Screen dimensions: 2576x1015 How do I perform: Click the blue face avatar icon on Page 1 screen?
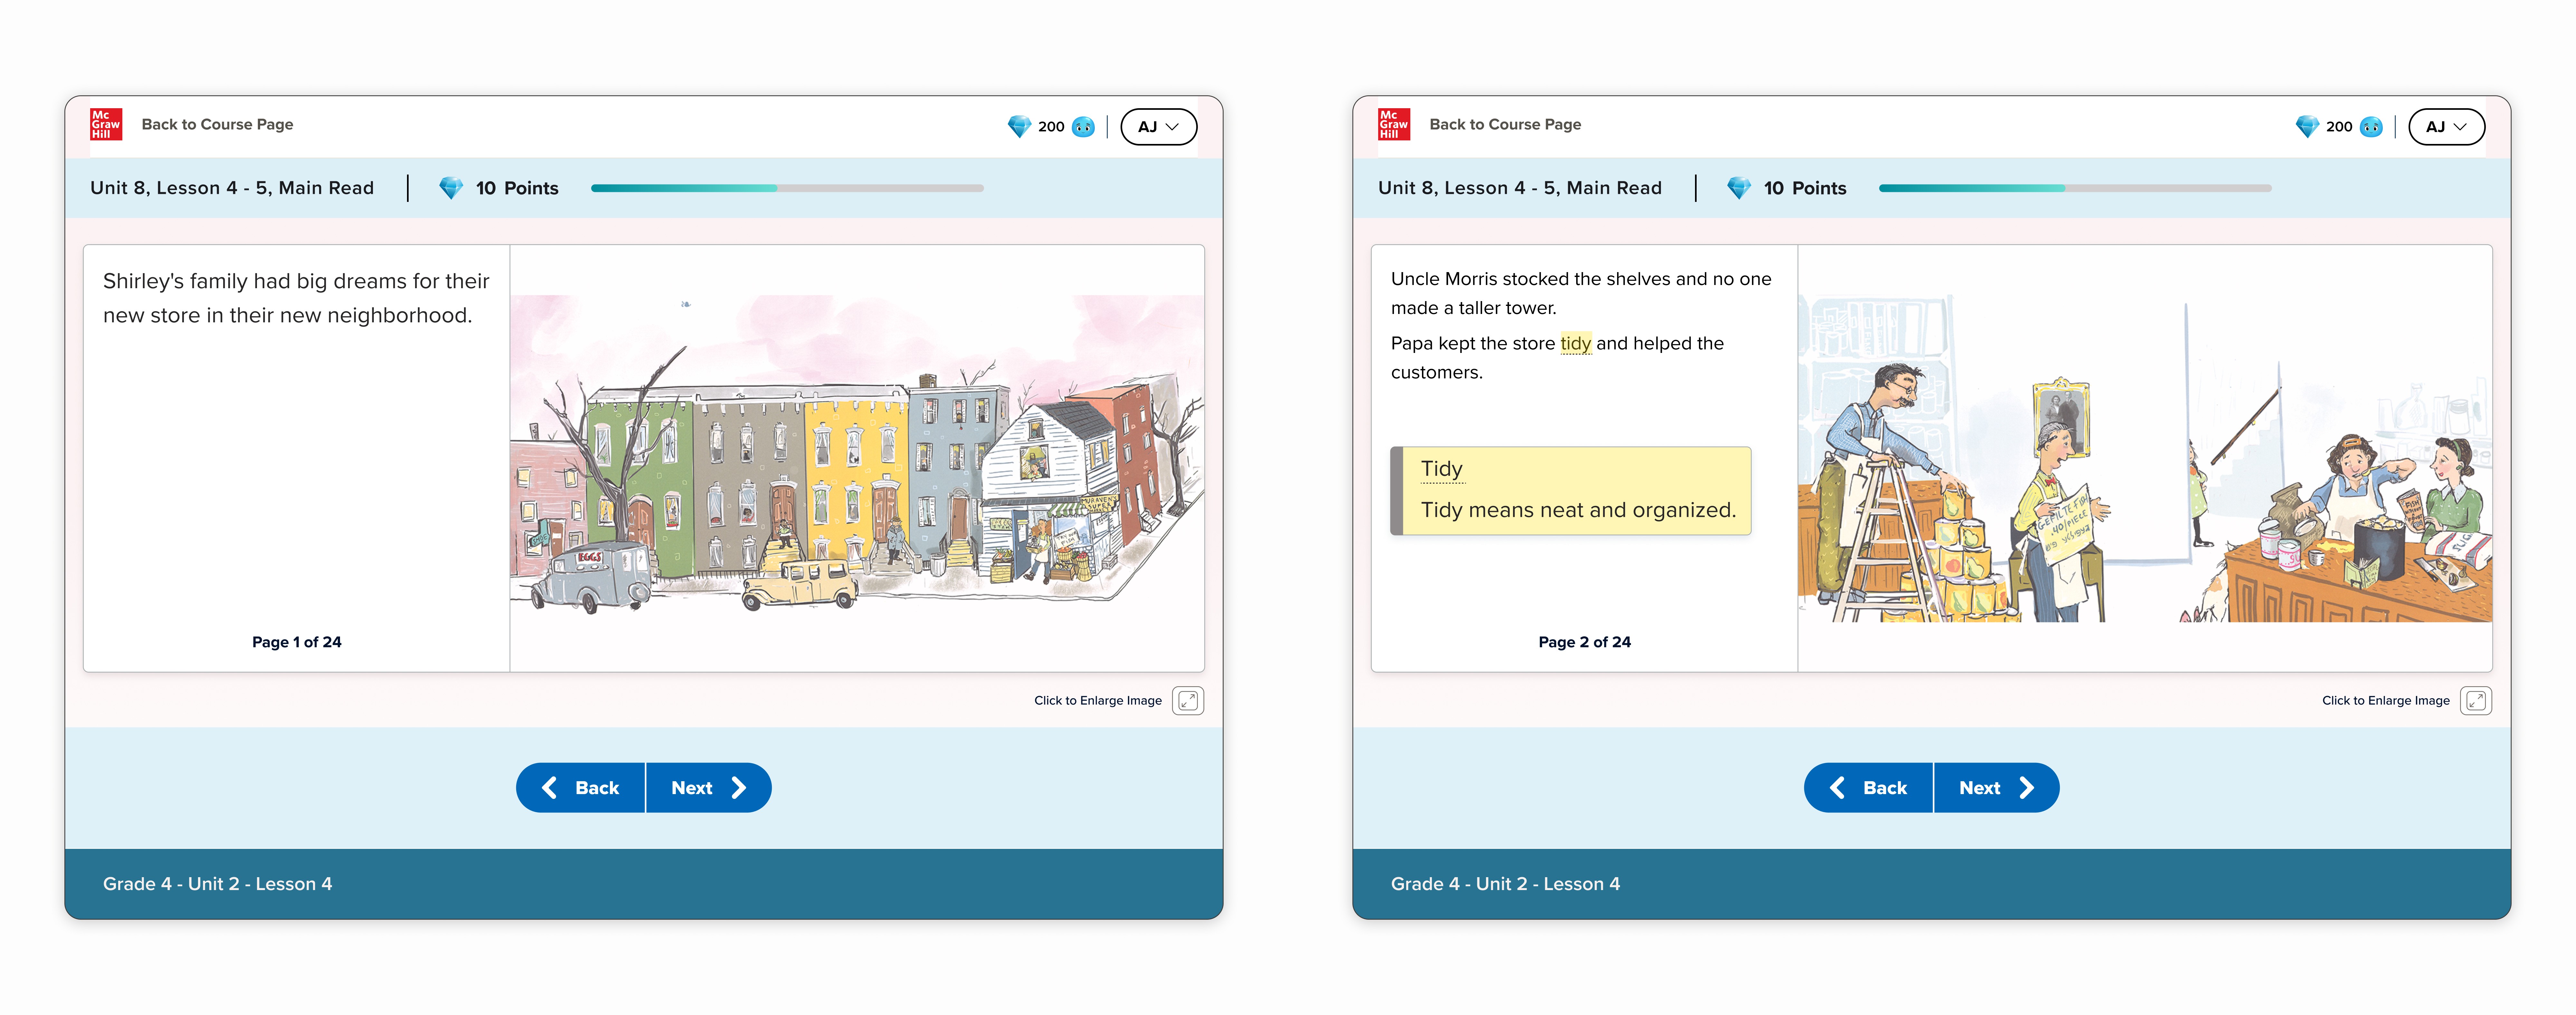point(1083,127)
